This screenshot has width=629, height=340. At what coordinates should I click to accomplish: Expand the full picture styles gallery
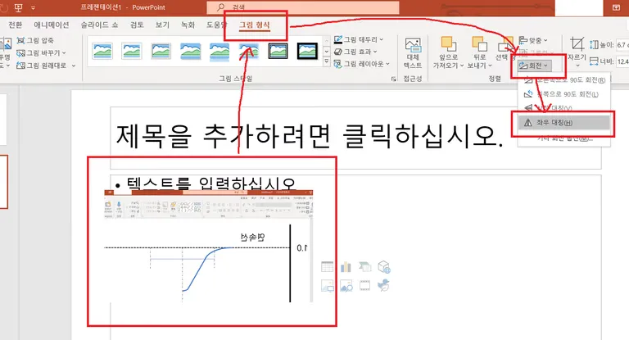(327, 61)
